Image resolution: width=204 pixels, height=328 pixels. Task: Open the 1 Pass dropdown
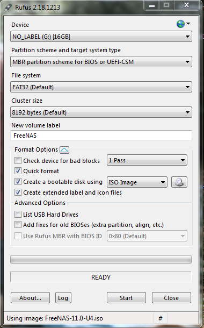click(x=147, y=160)
